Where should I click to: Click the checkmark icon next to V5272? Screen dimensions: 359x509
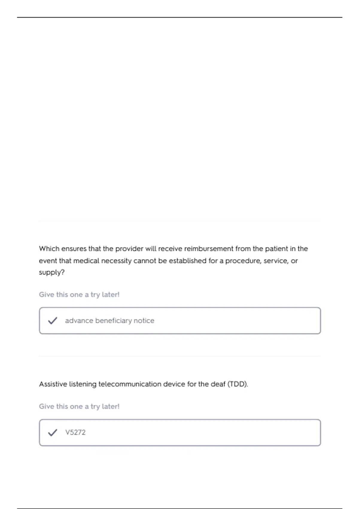pyautogui.click(x=53, y=433)
